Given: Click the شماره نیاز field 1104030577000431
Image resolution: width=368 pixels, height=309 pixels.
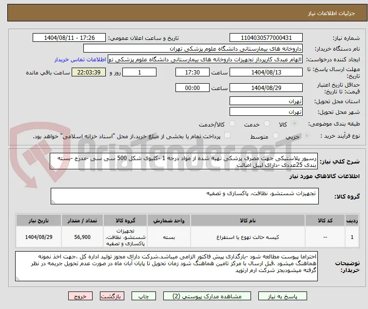Looking at the screenshot, I should tap(266, 38).
